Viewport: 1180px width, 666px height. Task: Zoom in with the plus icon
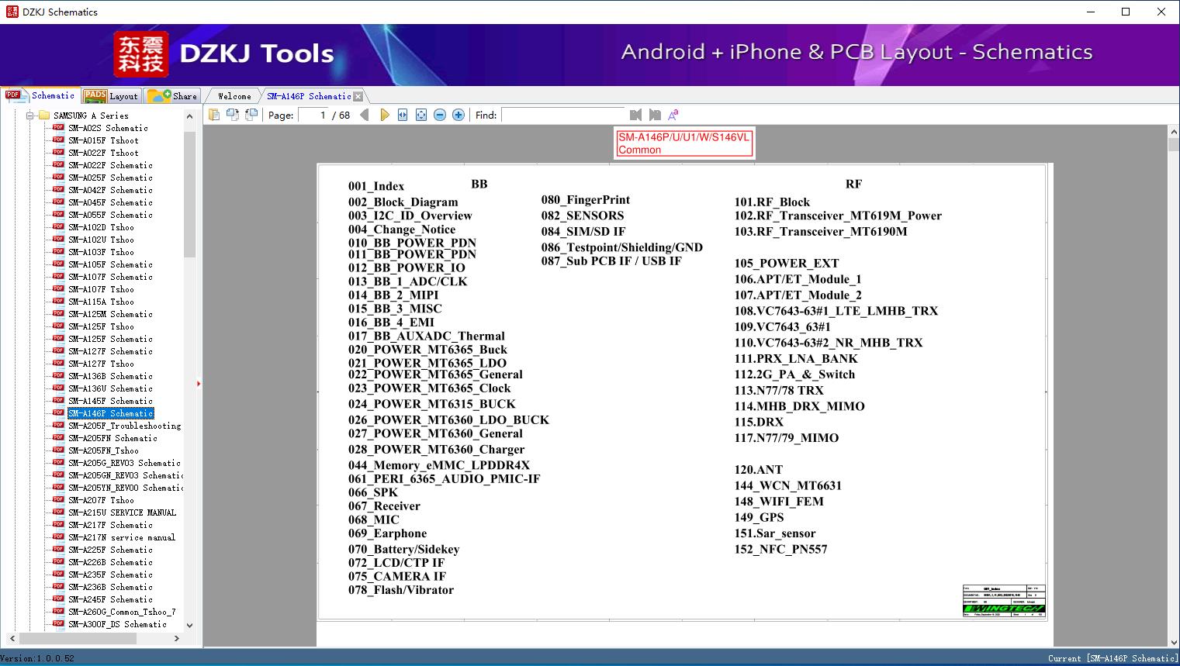click(459, 115)
